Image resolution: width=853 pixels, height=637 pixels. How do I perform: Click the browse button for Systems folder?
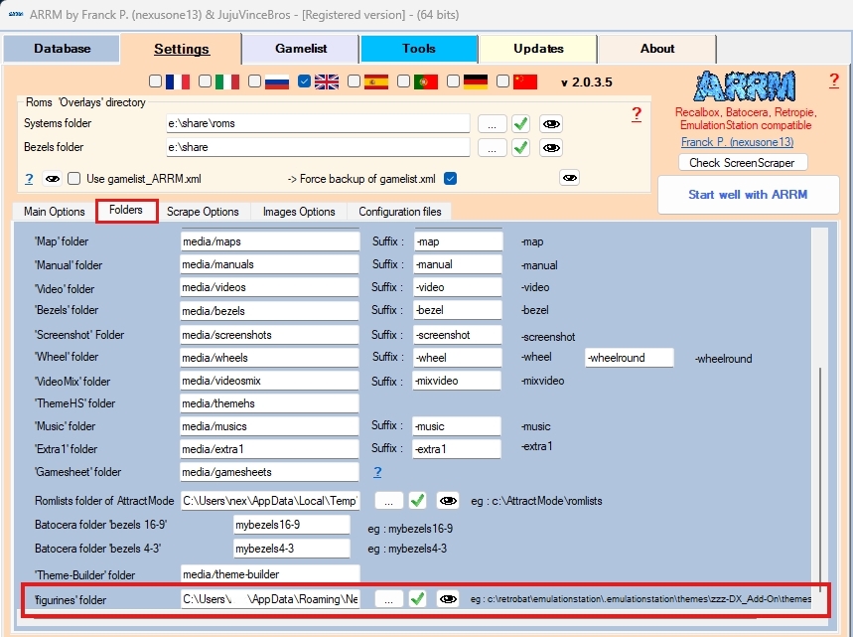(492, 123)
